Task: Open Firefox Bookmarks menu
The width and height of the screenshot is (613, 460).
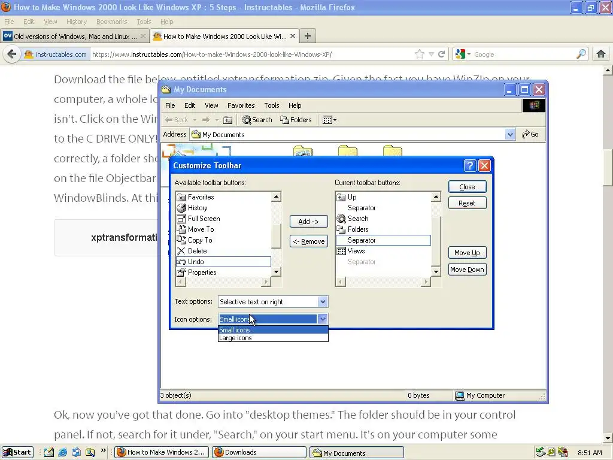Action: pyautogui.click(x=111, y=22)
